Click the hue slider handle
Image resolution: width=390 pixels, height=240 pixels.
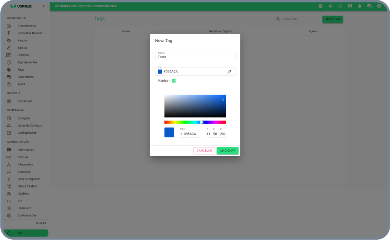tap(201, 122)
